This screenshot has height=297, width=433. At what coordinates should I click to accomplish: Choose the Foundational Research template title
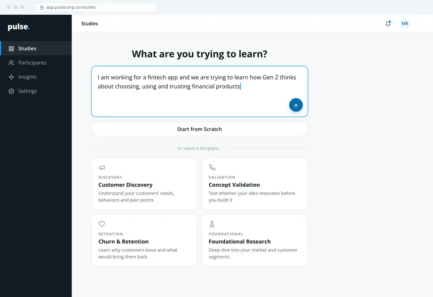pos(240,242)
